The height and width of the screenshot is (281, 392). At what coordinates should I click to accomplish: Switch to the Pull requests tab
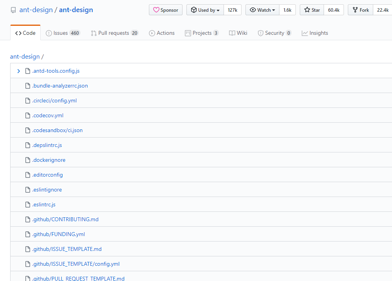[x=115, y=33]
